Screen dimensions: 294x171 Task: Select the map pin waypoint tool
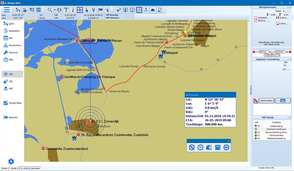[93, 10]
